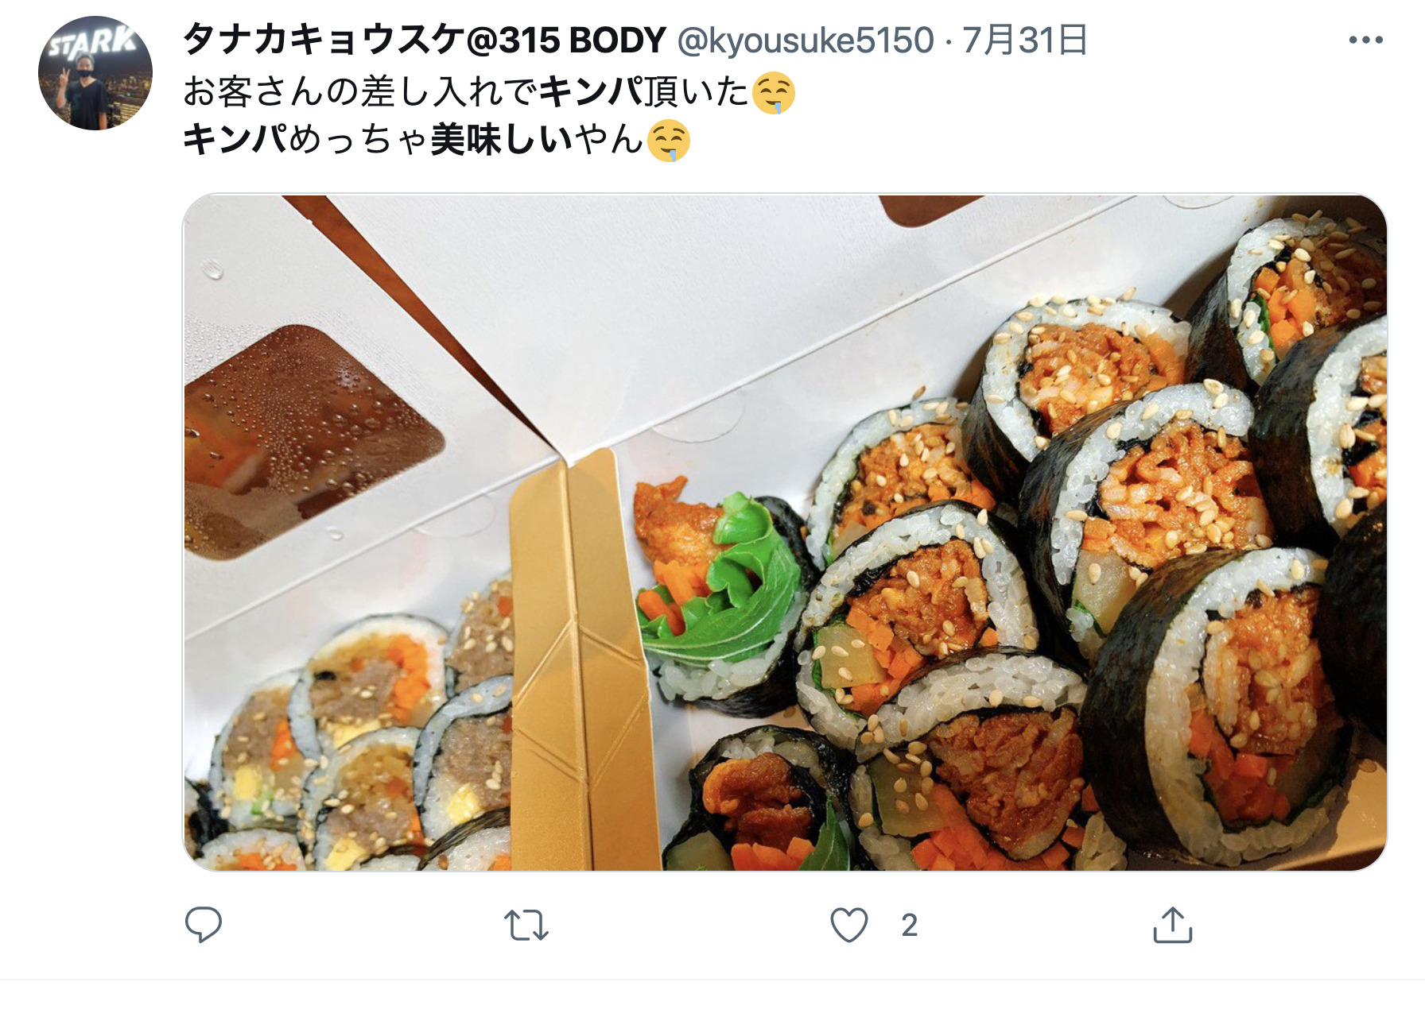
Task: Open the share upload arrow icon
Action: (x=1173, y=925)
